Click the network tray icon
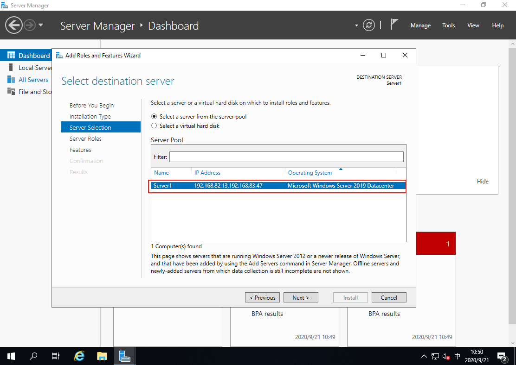This screenshot has width=516, height=365. tap(435, 356)
